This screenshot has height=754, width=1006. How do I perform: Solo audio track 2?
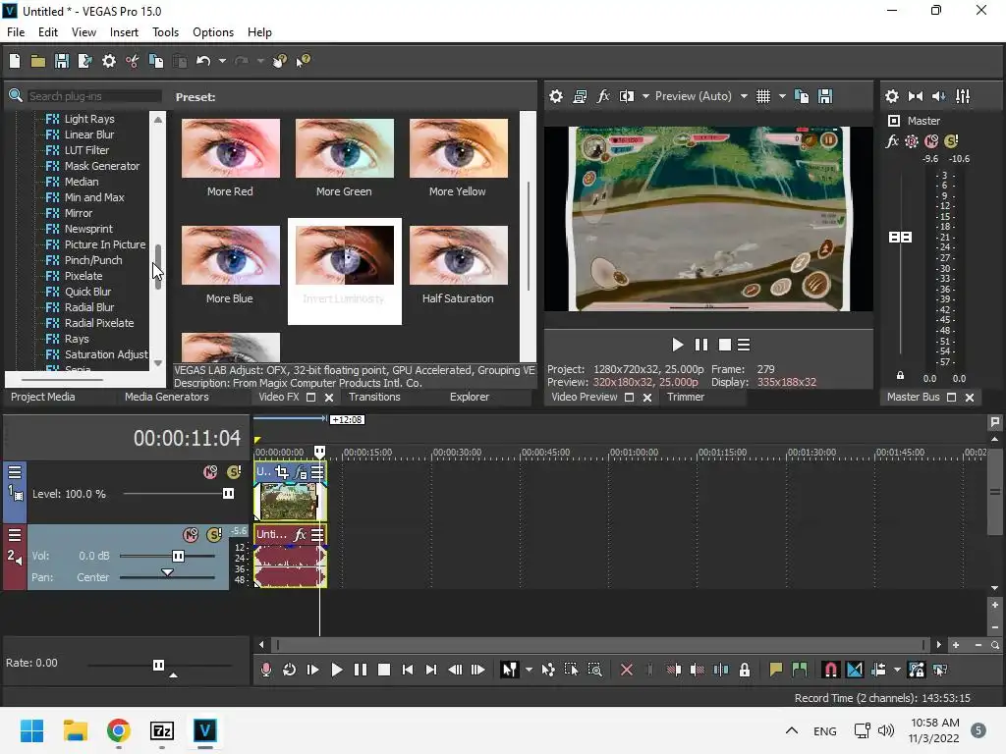214,535
